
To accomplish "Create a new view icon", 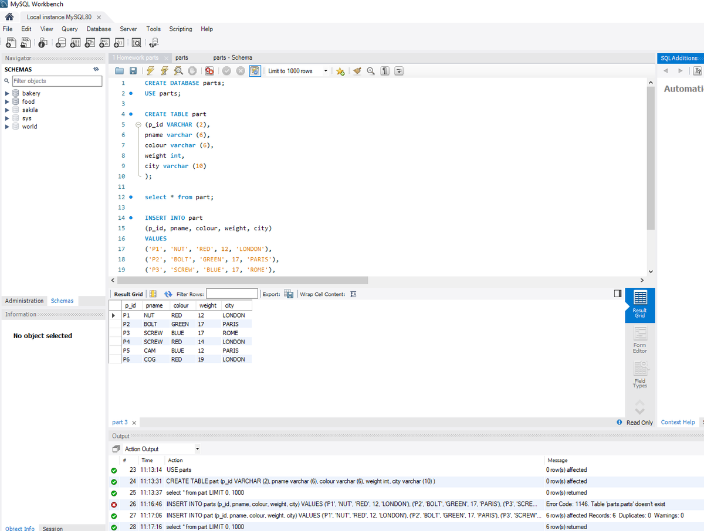I will 90,42.
